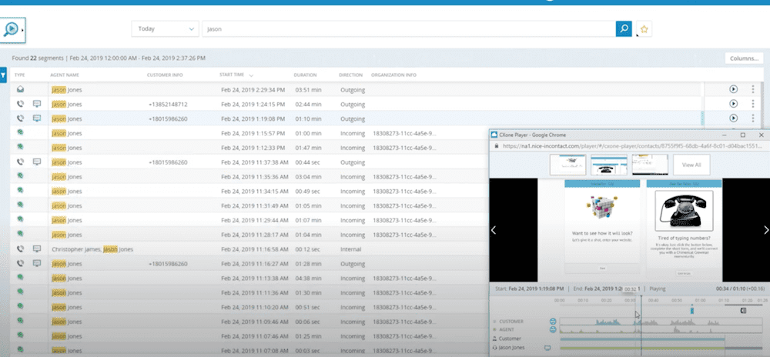Click the Customer Info column header
770x357 pixels.
pos(165,75)
